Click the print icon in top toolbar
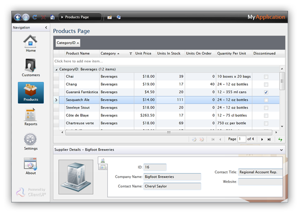This screenshot has height=212, width=298. (119, 17)
